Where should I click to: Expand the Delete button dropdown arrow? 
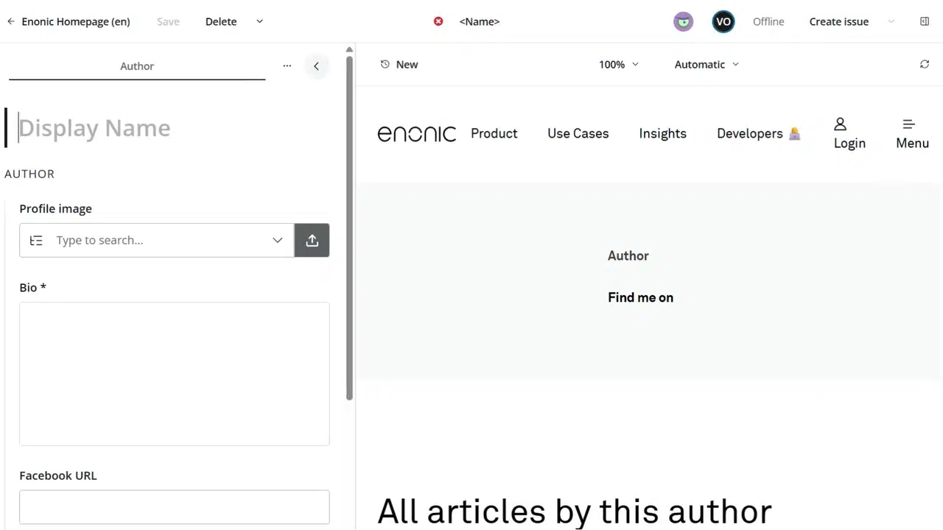click(259, 21)
